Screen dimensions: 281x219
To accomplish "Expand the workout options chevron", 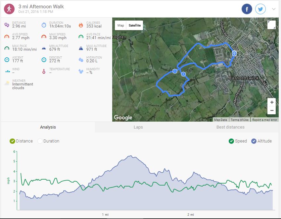I will [x=274, y=9].
